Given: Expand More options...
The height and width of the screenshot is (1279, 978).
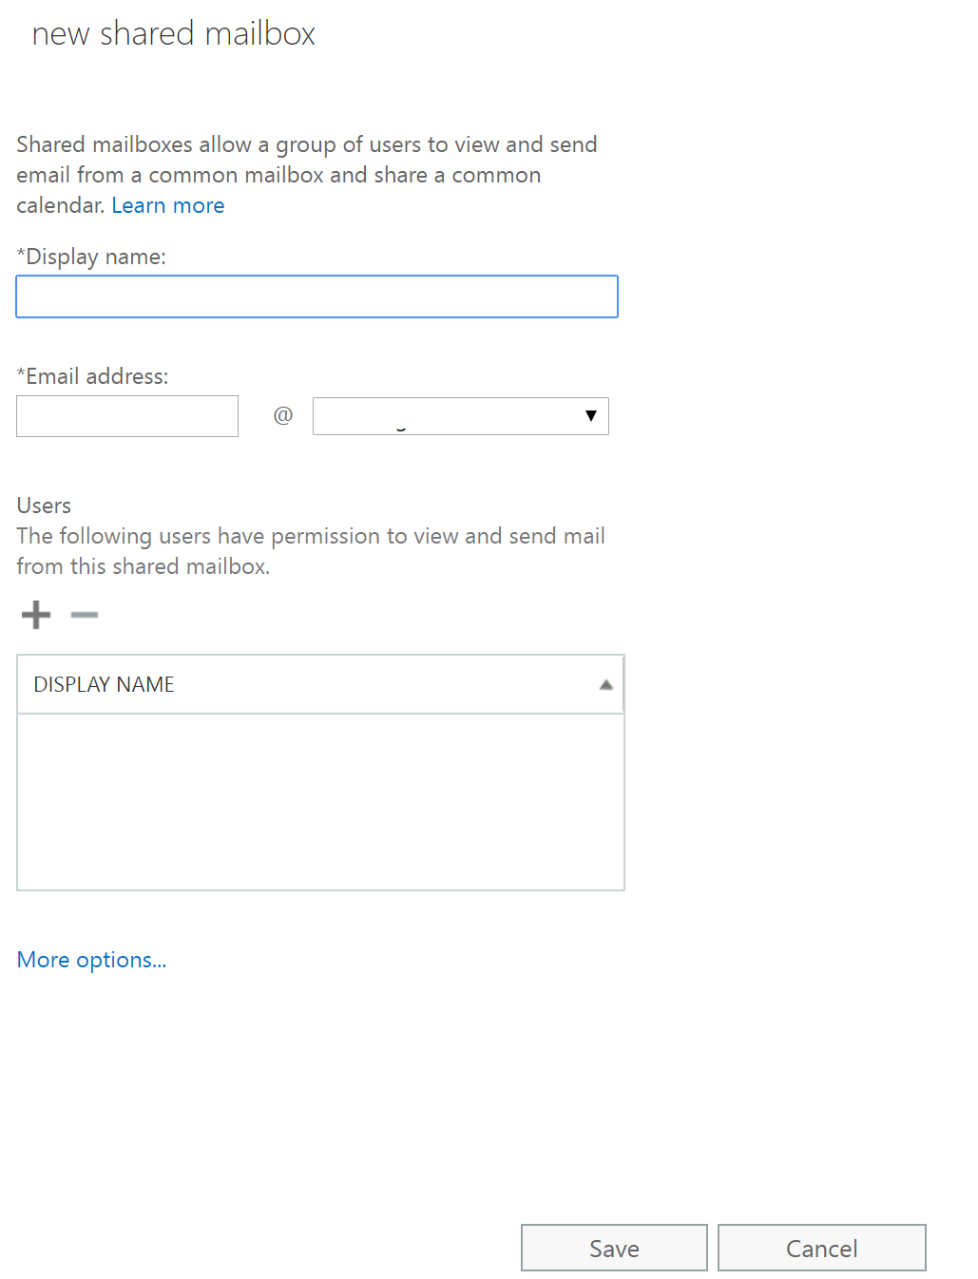Looking at the screenshot, I should (91, 960).
